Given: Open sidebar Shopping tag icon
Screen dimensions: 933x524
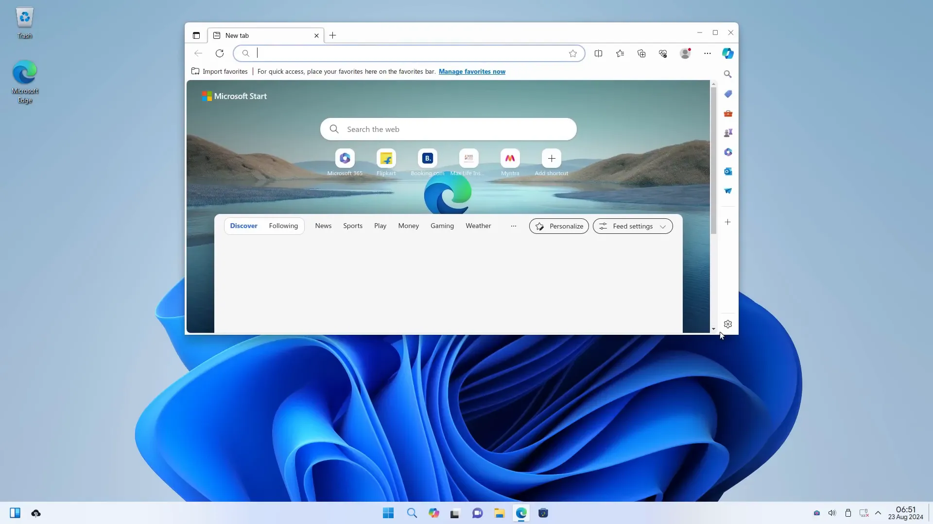Looking at the screenshot, I should 728,94.
